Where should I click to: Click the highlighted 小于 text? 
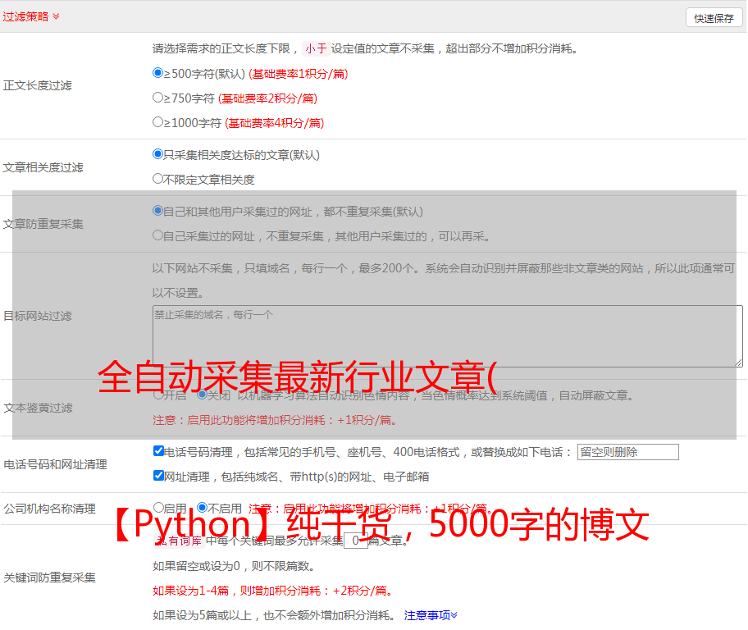click(316, 48)
